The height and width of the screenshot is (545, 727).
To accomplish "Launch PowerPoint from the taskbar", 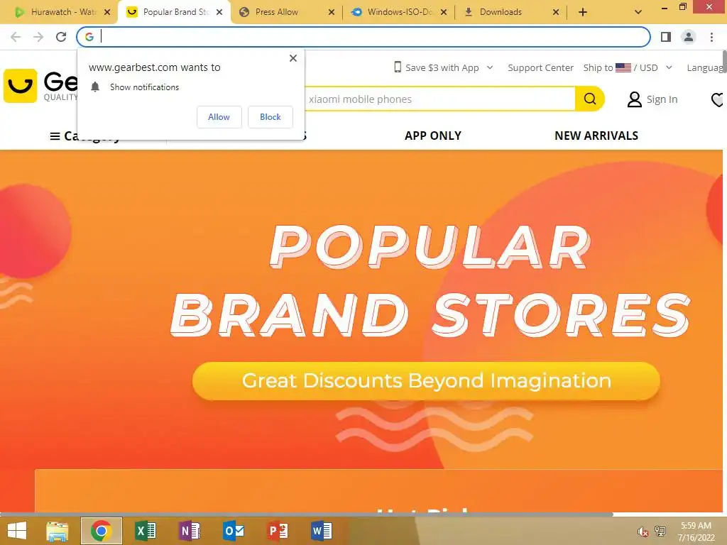I will [x=278, y=531].
